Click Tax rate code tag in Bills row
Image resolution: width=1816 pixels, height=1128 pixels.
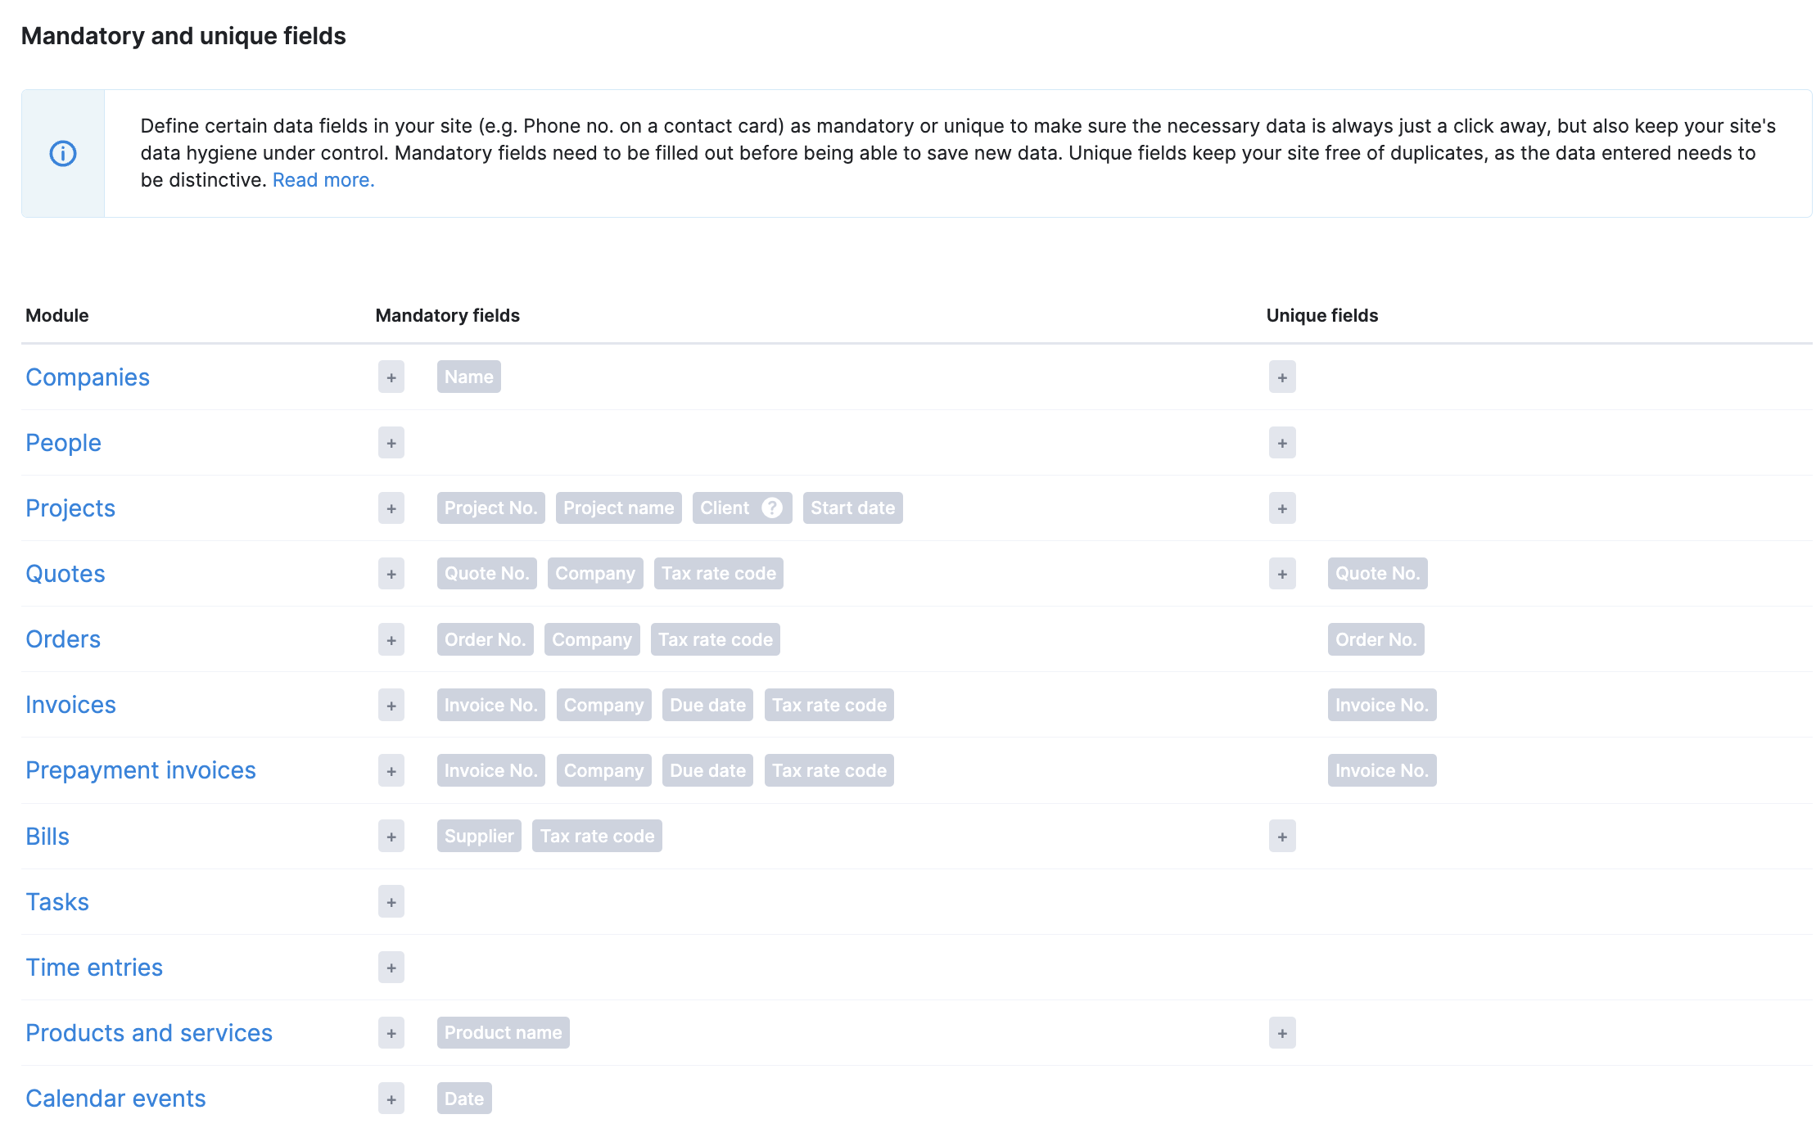point(598,837)
